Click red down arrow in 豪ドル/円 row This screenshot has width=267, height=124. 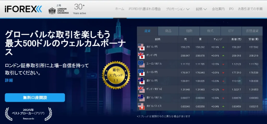223,81
